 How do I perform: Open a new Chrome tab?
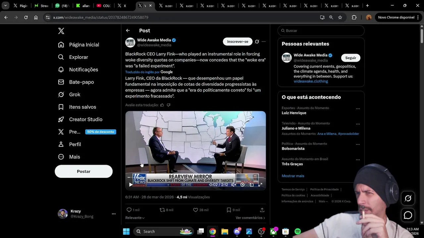pyautogui.click(x=367, y=6)
